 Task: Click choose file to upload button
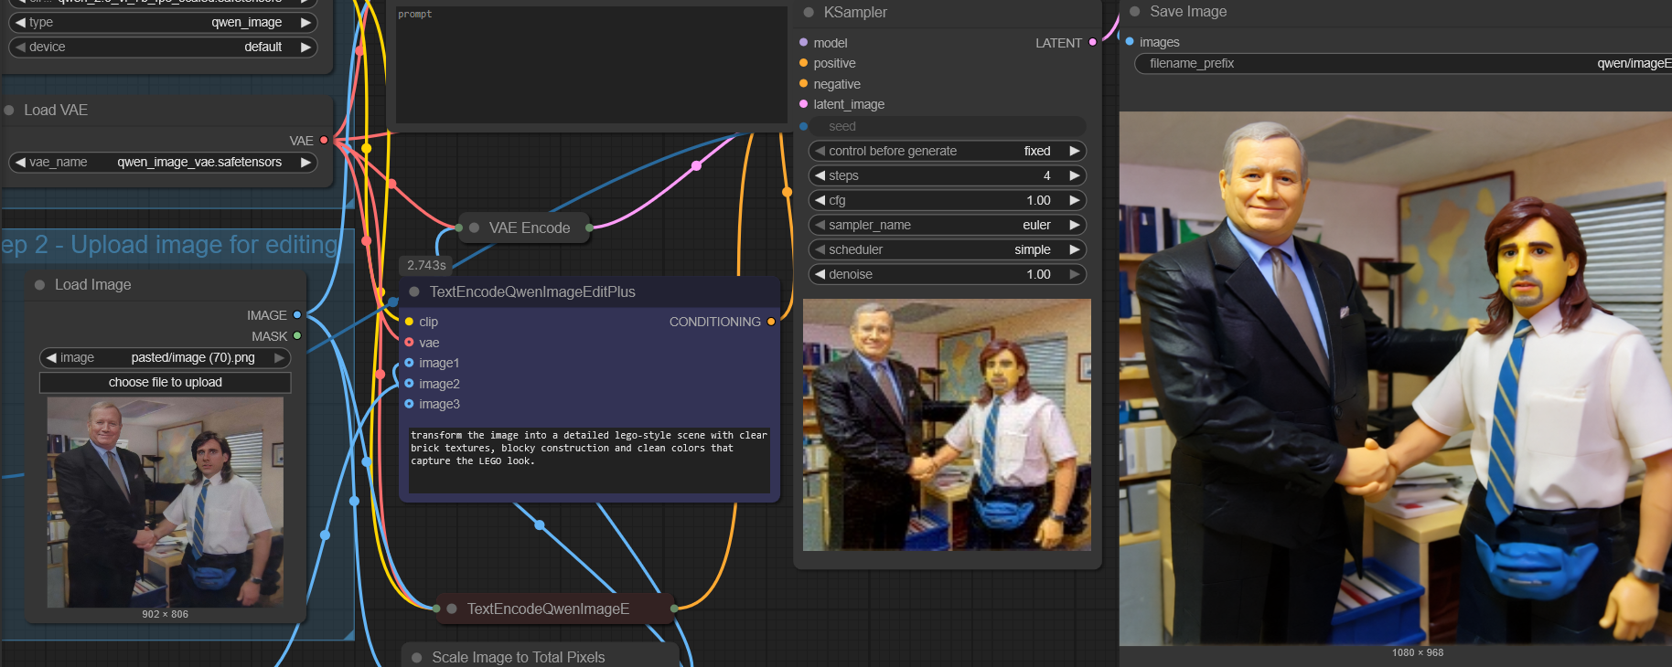[x=166, y=382]
